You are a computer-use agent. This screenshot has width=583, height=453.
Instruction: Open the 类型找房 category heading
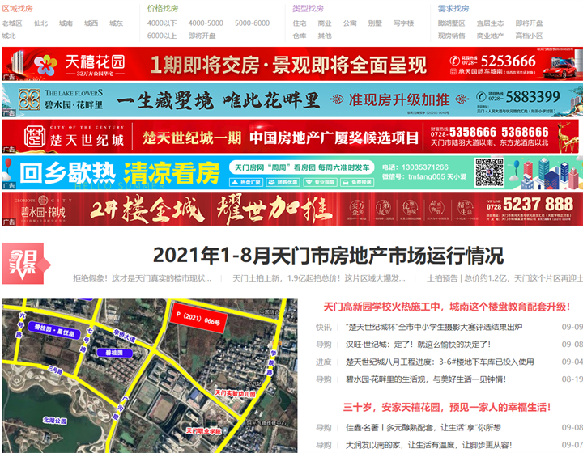[x=308, y=9]
